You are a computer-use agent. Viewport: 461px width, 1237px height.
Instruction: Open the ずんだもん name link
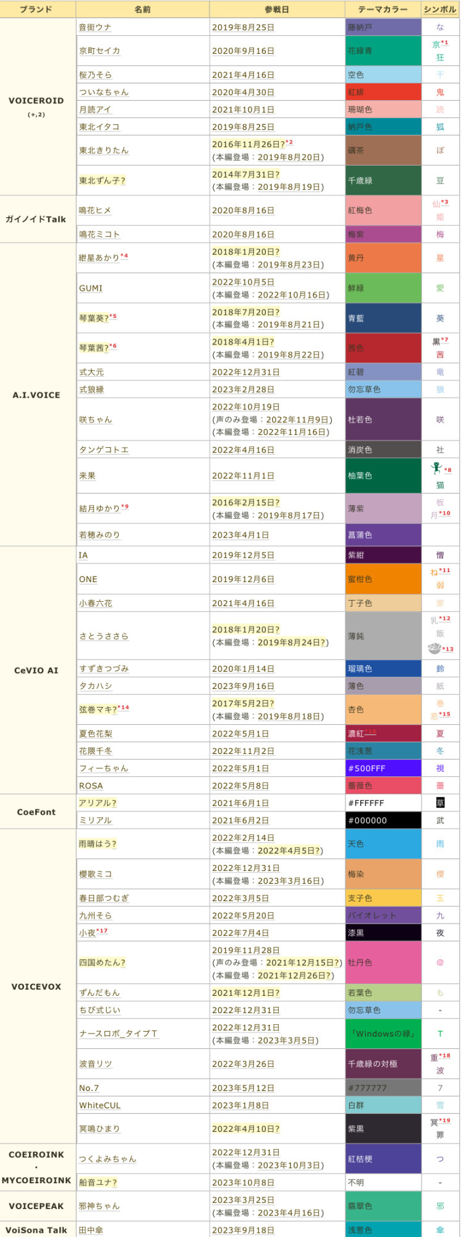[x=99, y=993]
